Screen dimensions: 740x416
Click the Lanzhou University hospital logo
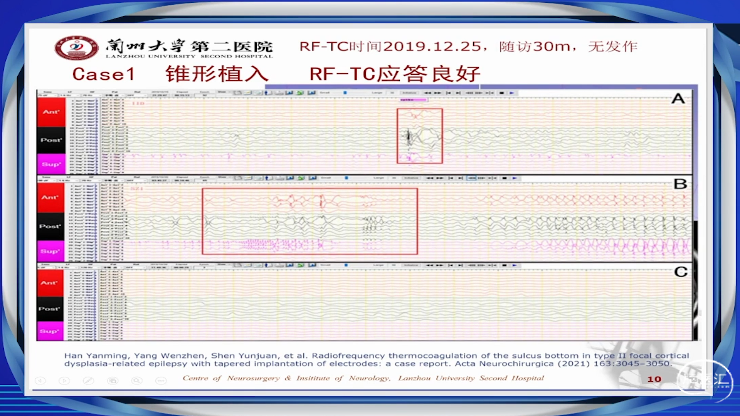[x=76, y=48]
